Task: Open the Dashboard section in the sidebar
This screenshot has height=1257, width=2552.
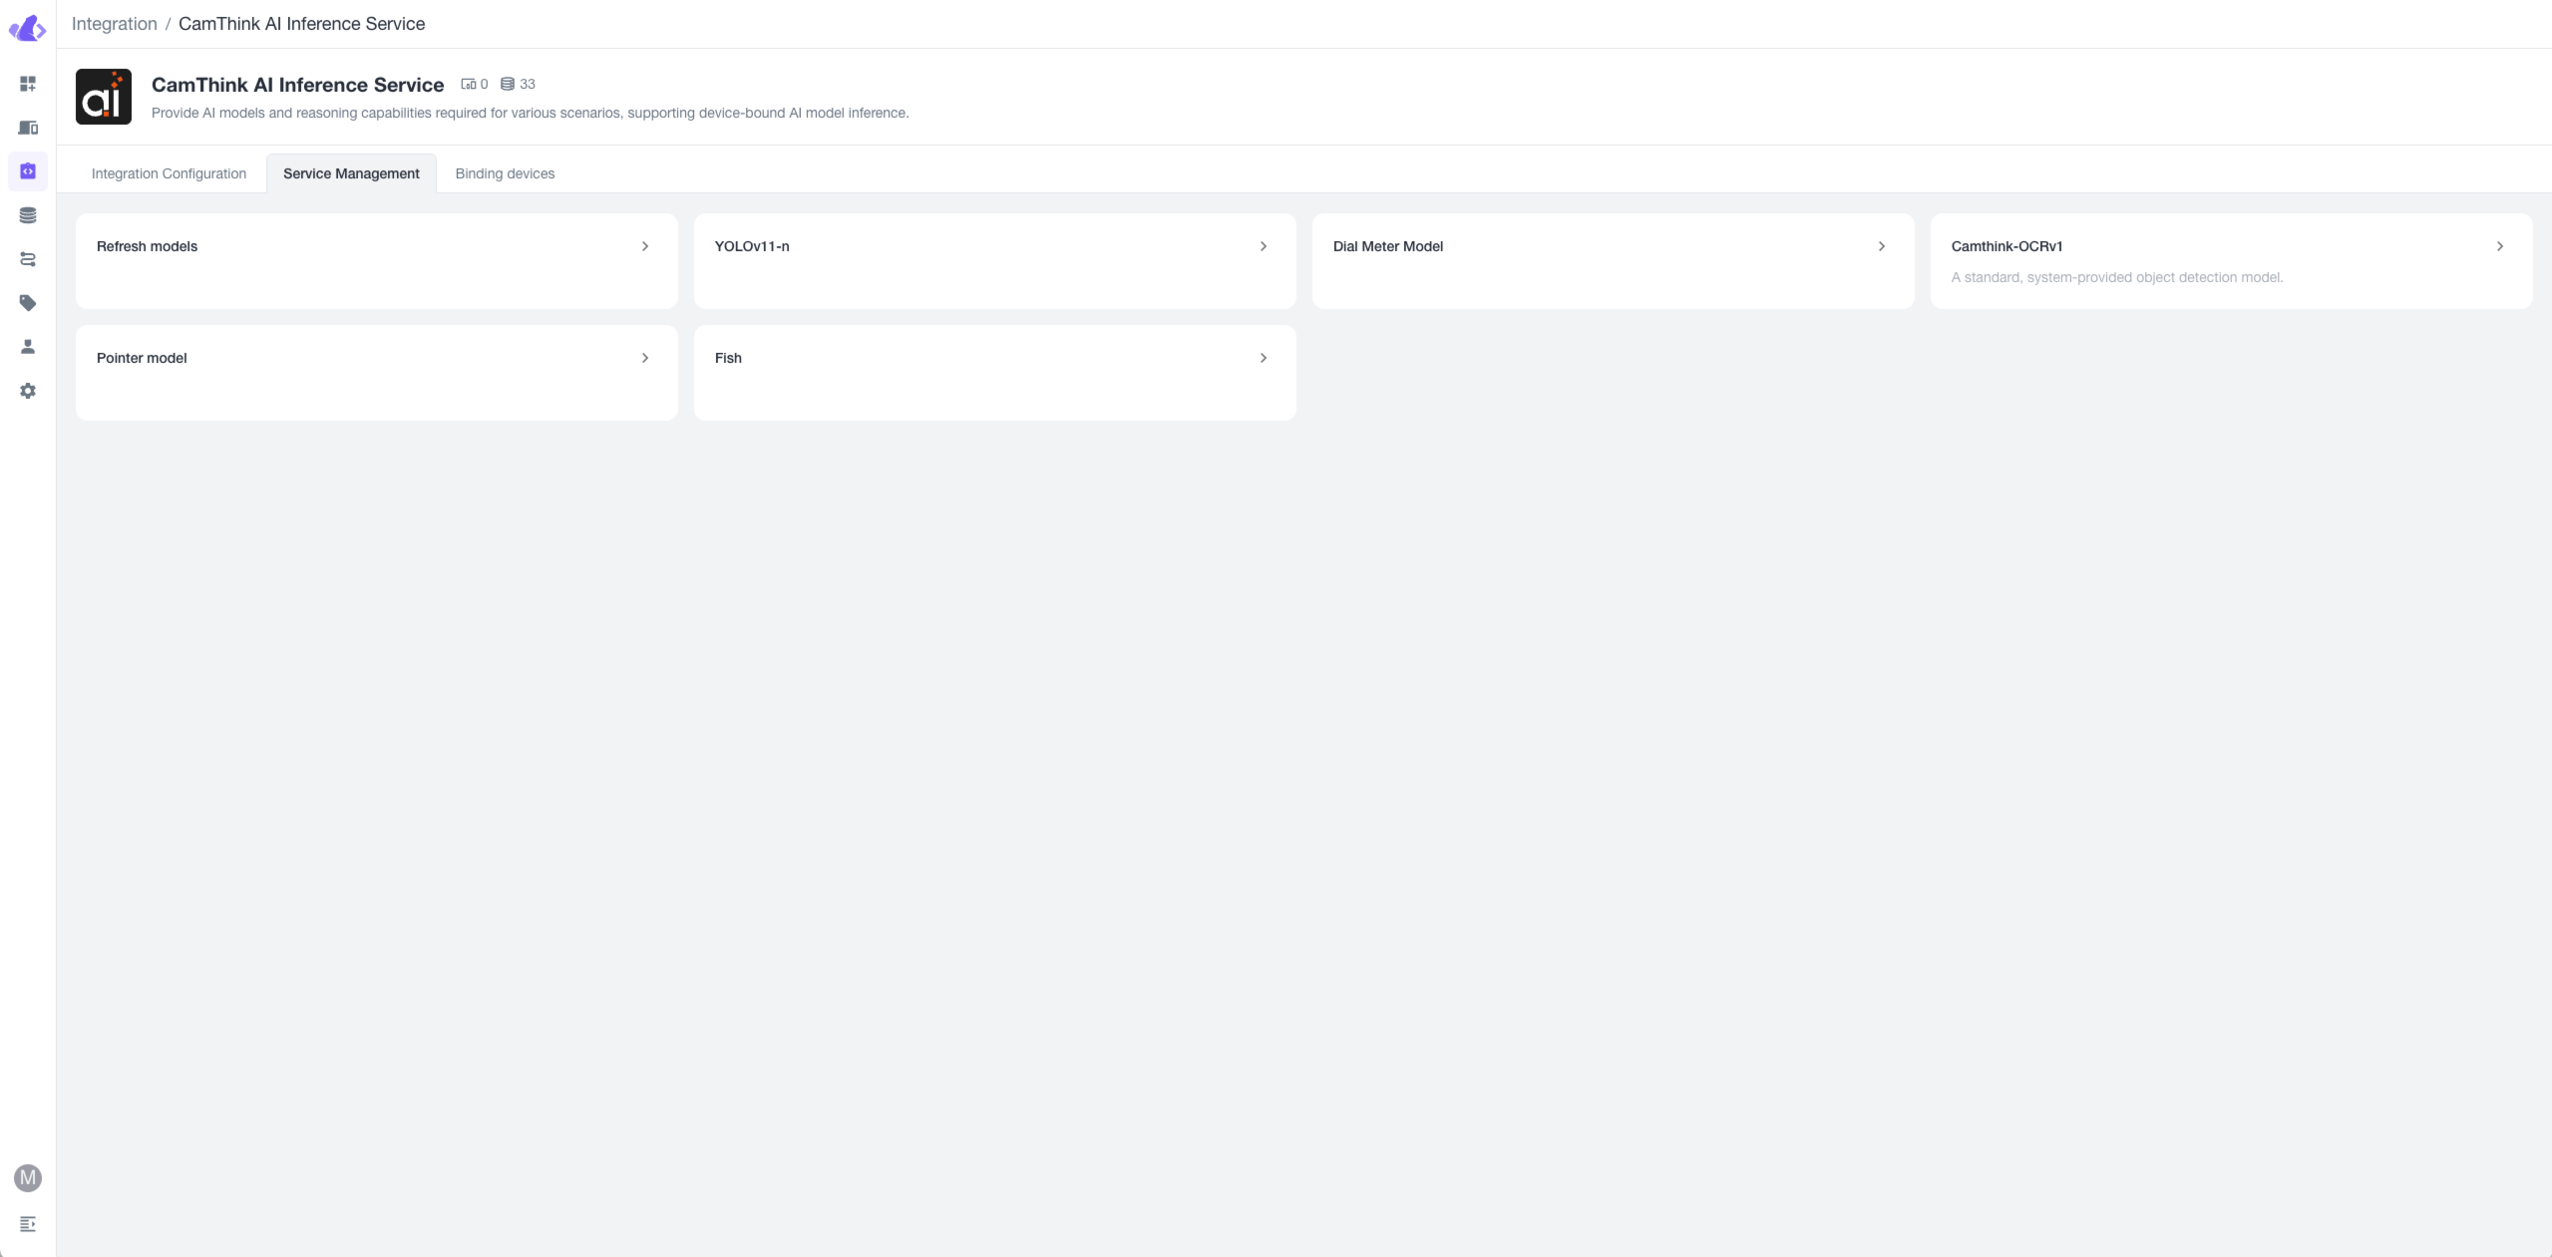Action: point(28,84)
